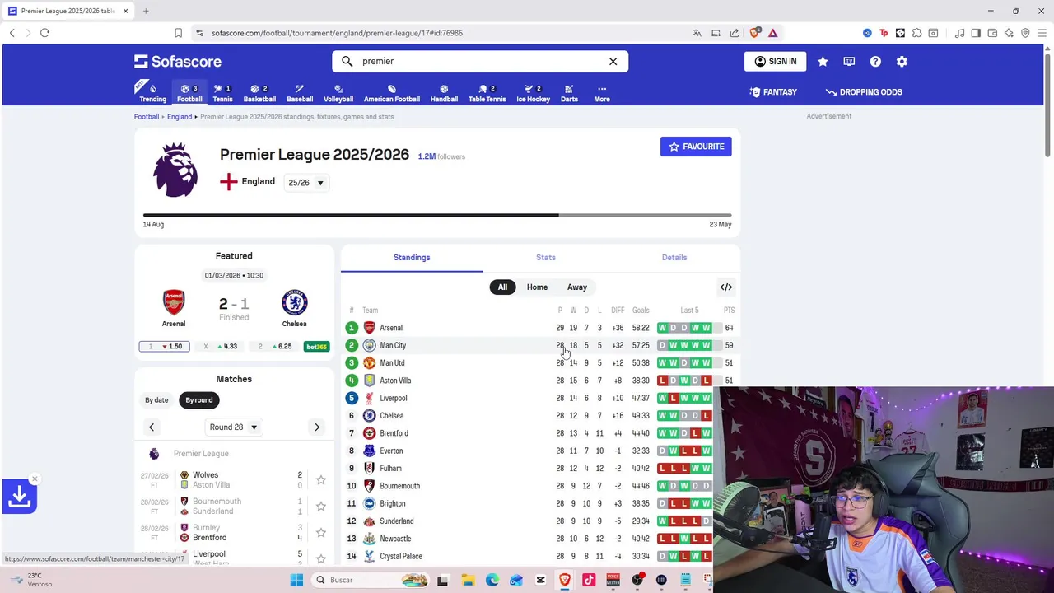The width and height of the screenshot is (1054, 593).
Task: Open the Table Tennis category
Action: [487, 93]
